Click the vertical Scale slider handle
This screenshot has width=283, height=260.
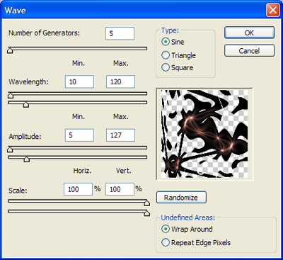coord(147,213)
